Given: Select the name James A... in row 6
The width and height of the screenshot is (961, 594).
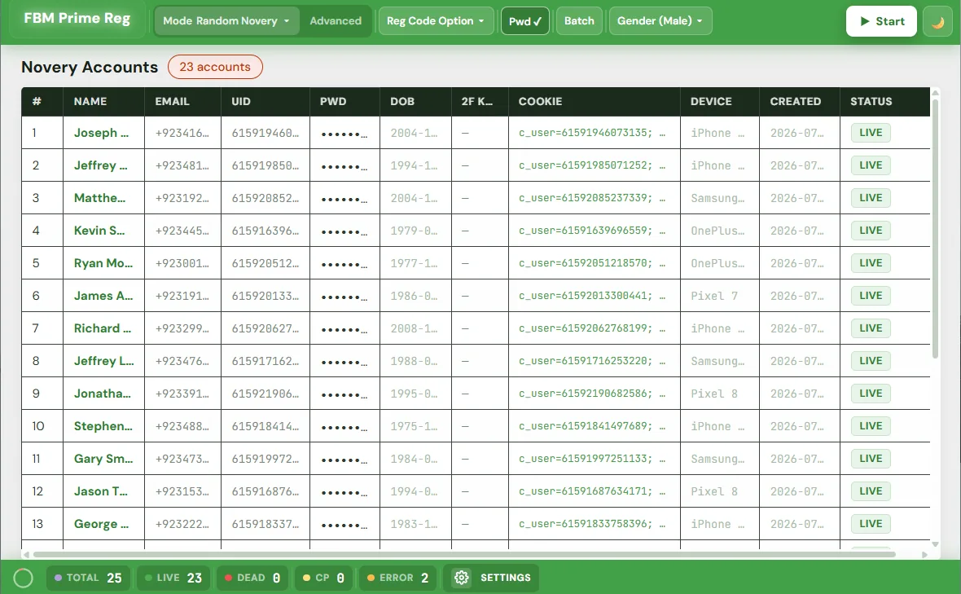Looking at the screenshot, I should point(103,296).
